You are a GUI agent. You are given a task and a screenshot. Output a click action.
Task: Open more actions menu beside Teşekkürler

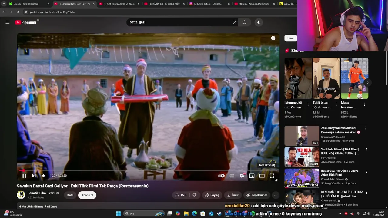[x=276, y=195]
